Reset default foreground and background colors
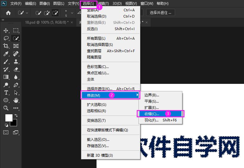The width and height of the screenshot is (244, 168). pyautogui.click(x=6, y=125)
